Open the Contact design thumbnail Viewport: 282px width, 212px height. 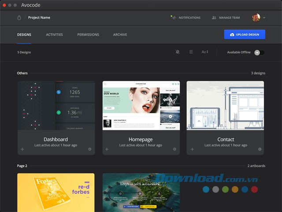[x=225, y=105]
